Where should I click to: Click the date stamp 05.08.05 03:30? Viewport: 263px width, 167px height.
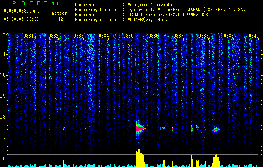pyautogui.click(x=21, y=19)
